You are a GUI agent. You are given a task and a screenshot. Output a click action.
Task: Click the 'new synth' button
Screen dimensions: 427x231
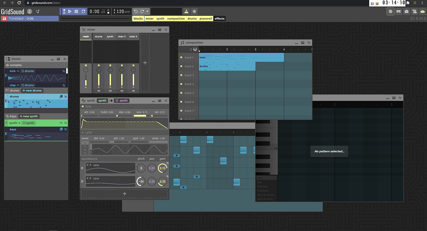click(x=29, y=116)
